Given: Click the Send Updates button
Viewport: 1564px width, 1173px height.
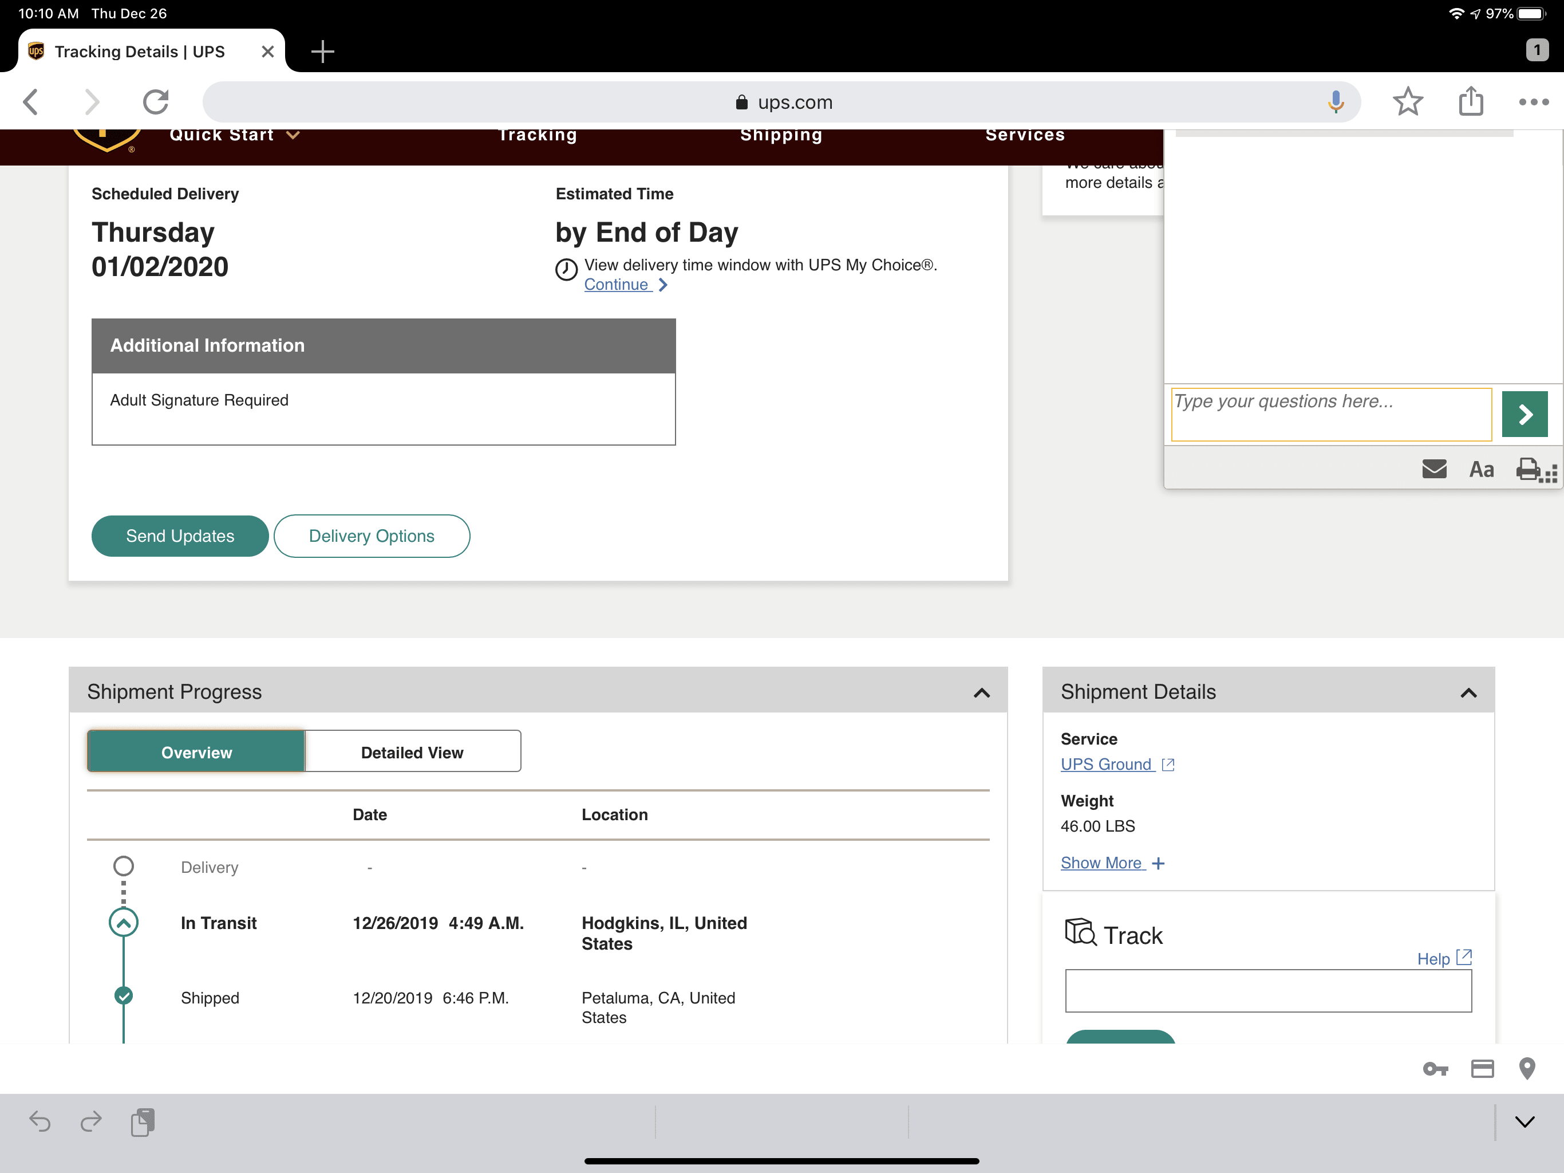Looking at the screenshot, I should [180, 536].
